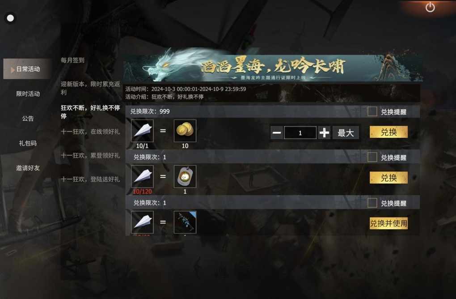
Task: Click the power icon at top right
Action: [430, 7]
